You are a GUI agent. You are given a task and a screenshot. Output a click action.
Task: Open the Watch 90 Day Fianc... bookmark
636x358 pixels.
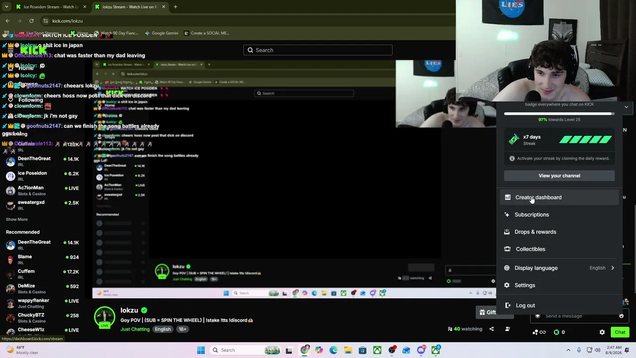pos(116,33)
